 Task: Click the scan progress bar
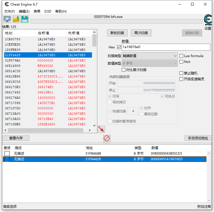[x=116, y=21]
